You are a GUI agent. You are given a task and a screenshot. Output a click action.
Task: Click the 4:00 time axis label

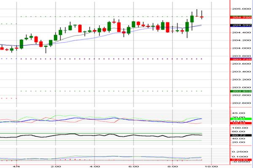[95, 166]
